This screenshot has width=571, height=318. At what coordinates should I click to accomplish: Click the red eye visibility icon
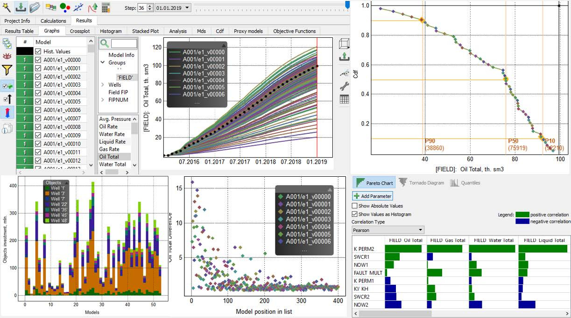click(7, 56)
